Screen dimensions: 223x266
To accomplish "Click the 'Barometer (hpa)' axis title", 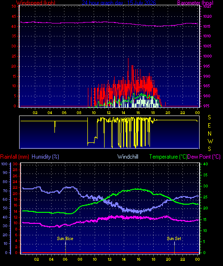I will tap(195, 2).
